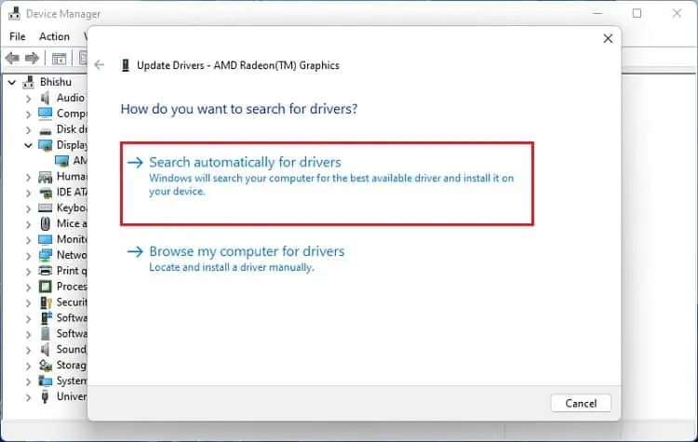Click the device icon beside Update Drivers title

(x=126, y=65)
